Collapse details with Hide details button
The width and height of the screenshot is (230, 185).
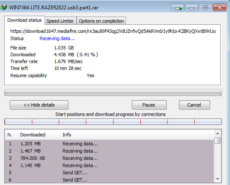click(x=39, y=105)
